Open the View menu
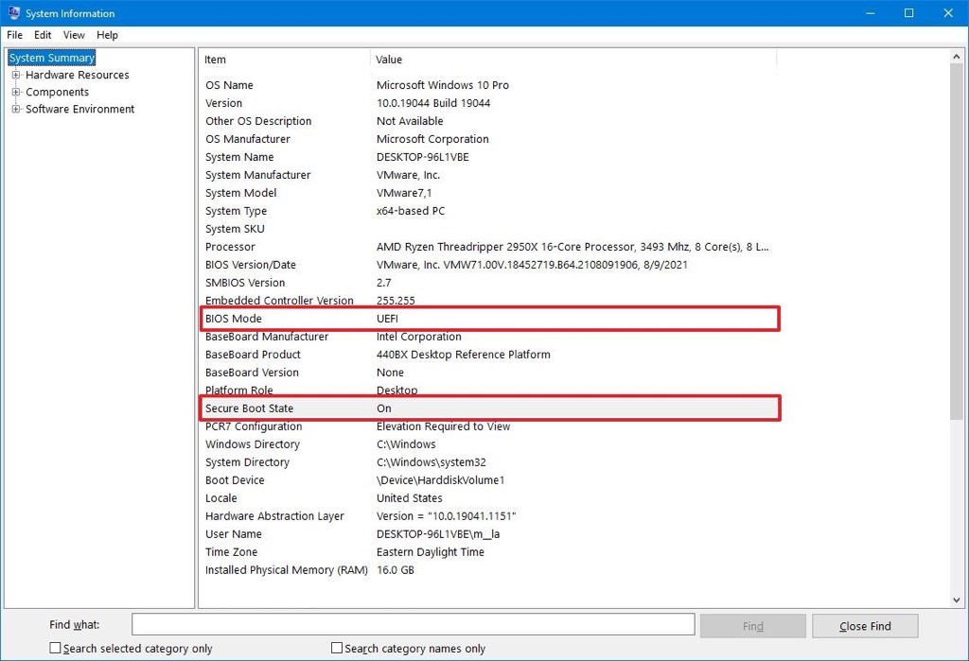969x661 pixels. pos(74,35)
